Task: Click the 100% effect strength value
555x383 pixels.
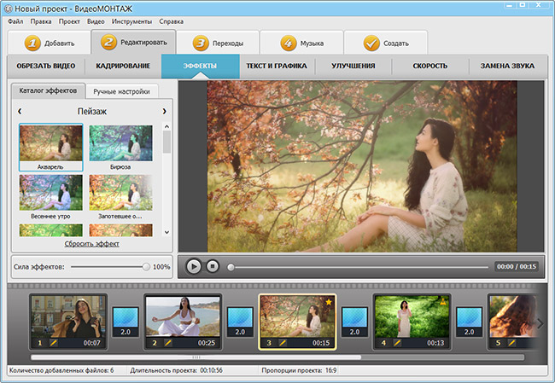Action: (x=161, y=267)
